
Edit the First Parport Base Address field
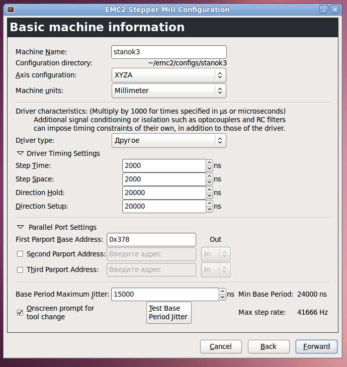[x=151, y=239]
